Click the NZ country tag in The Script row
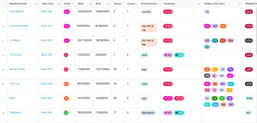Image resolution: width=257 pixels, height=123 pixels. coord(179,55)
